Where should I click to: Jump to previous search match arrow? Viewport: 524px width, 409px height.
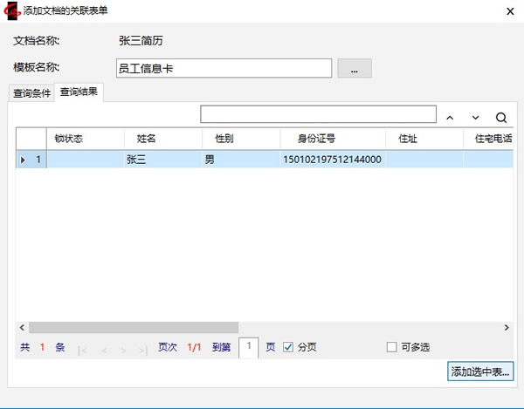450,117
